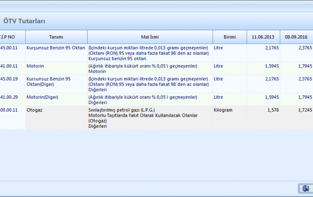
Task: Select the Kurşunsuz Benzin 95 Oktan cell
Action: tap(56, 47)
